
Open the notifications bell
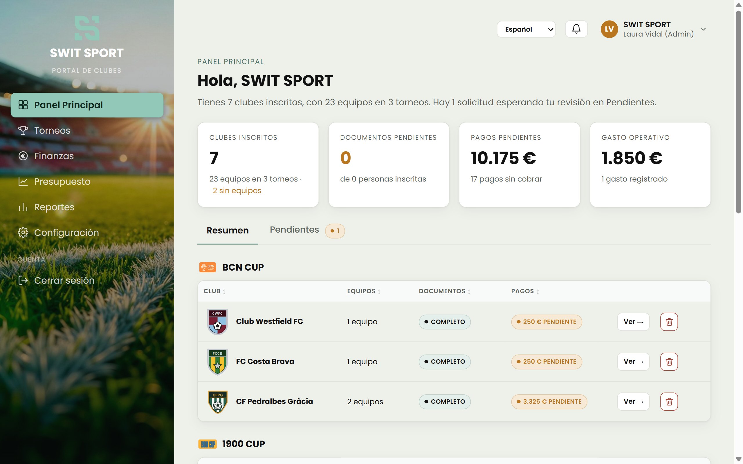point(576,29)
